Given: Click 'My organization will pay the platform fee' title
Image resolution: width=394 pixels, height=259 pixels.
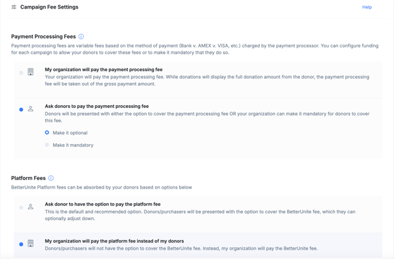Looking at the screenshot, I should click(114, 241).
